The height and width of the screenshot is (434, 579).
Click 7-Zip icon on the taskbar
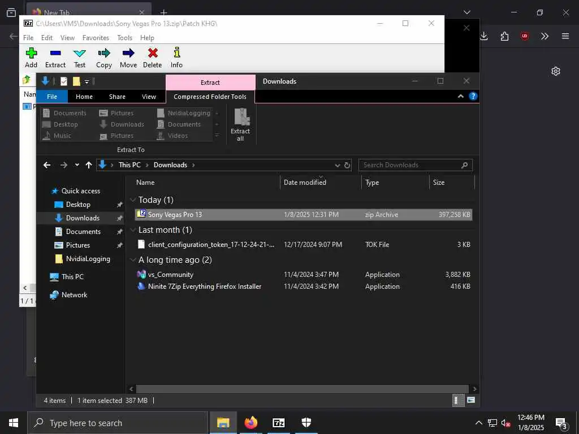click(278, 423)
